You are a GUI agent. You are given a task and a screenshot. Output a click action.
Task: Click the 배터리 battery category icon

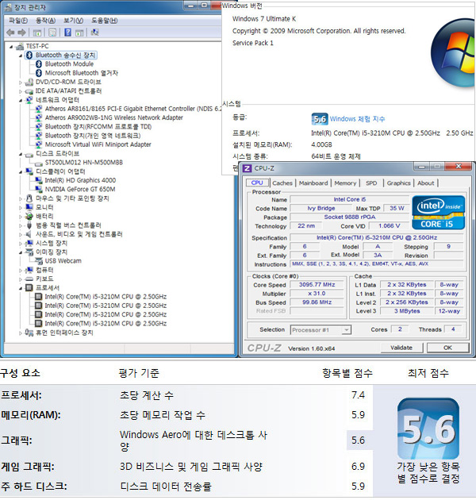29,216
